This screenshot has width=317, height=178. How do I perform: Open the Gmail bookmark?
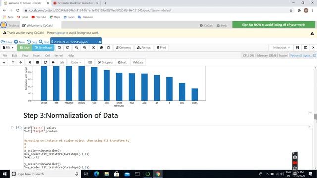[22, 17]
